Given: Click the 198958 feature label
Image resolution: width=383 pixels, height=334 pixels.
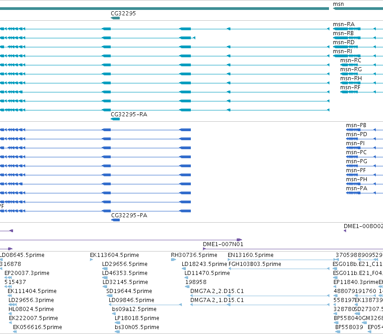Looking at the screenshot, I should (x=196, y=282).
